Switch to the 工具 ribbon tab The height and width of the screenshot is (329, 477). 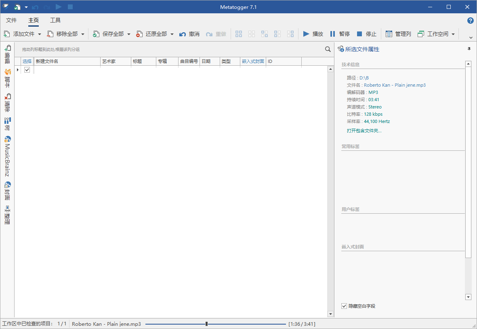(x=55, y=20)
